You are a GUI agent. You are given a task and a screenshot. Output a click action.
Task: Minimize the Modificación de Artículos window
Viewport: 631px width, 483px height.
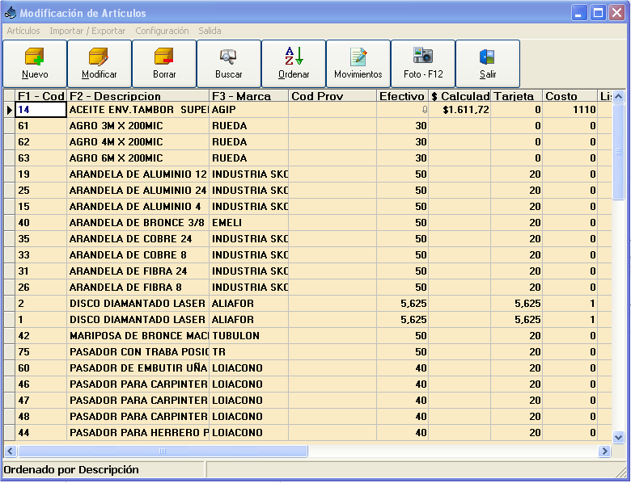579,13
